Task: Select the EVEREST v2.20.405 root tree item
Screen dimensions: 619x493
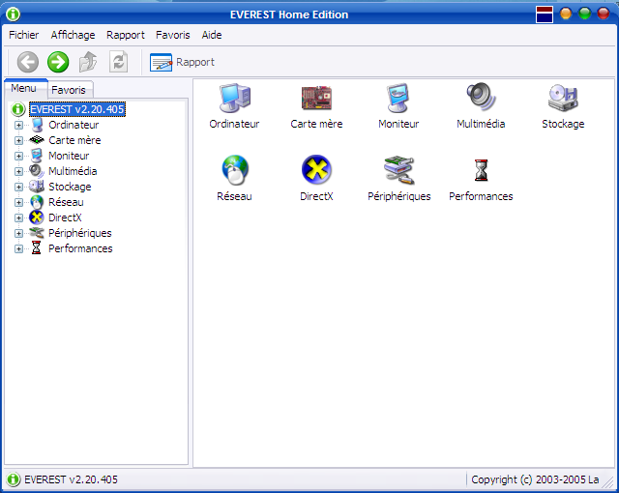Action: [77, 109]
